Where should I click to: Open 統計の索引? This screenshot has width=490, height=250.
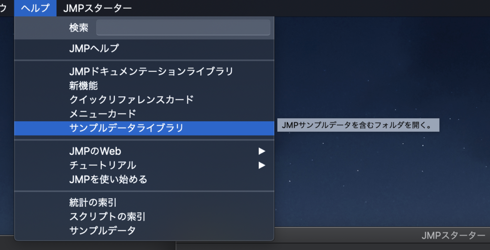point(144,203)
